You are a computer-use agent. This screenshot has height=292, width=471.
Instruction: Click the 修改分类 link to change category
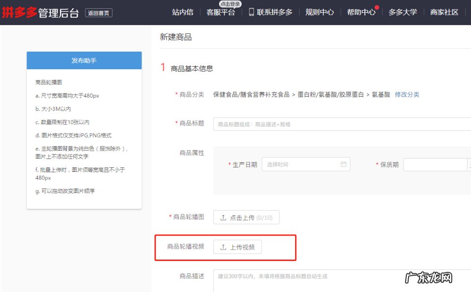[407, 94]
